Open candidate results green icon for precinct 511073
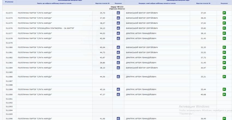232x120 pixels. [224, 13]
